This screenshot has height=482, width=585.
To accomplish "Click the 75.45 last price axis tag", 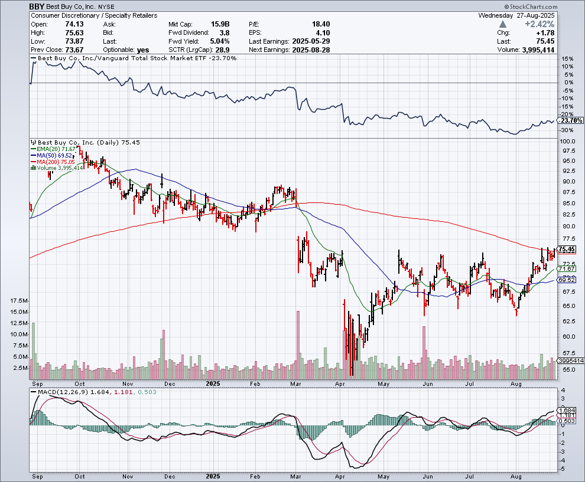I will coord(567,249).
